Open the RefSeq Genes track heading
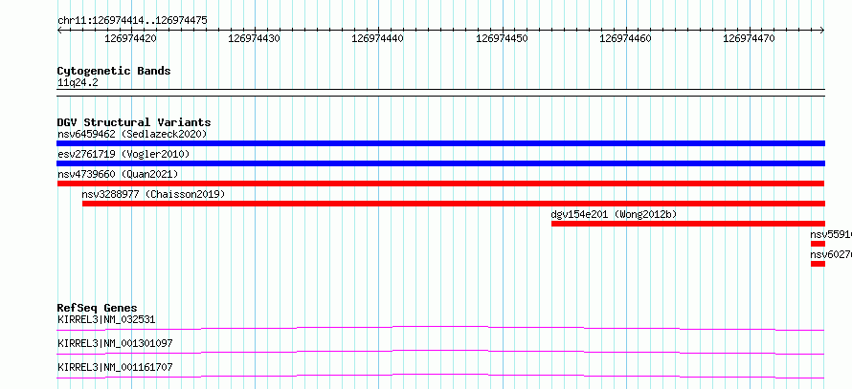This screenshot has height=389, width=852. click(98, 308)
